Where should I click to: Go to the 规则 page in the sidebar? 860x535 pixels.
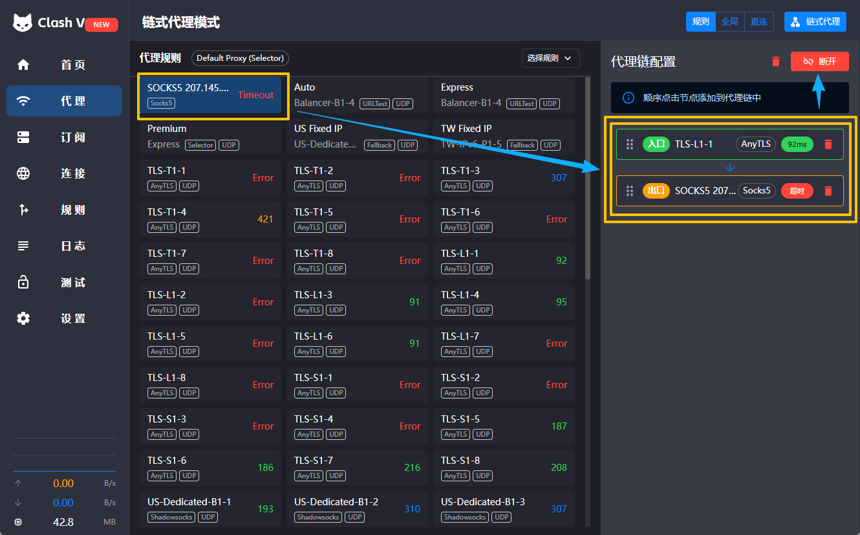65,210
